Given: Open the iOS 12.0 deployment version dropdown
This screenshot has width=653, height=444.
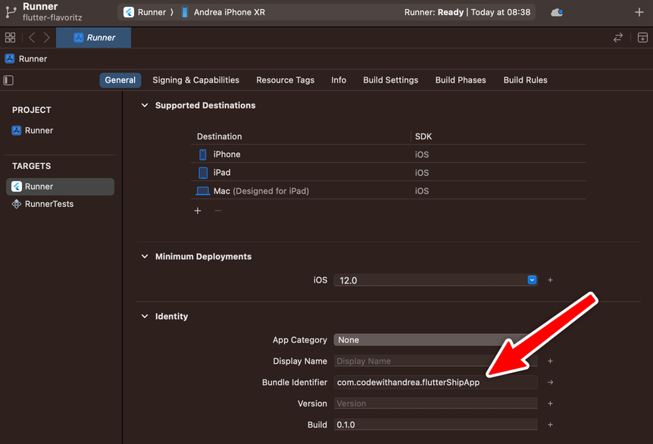Looking at the screenshot, I should click(436, 280).
